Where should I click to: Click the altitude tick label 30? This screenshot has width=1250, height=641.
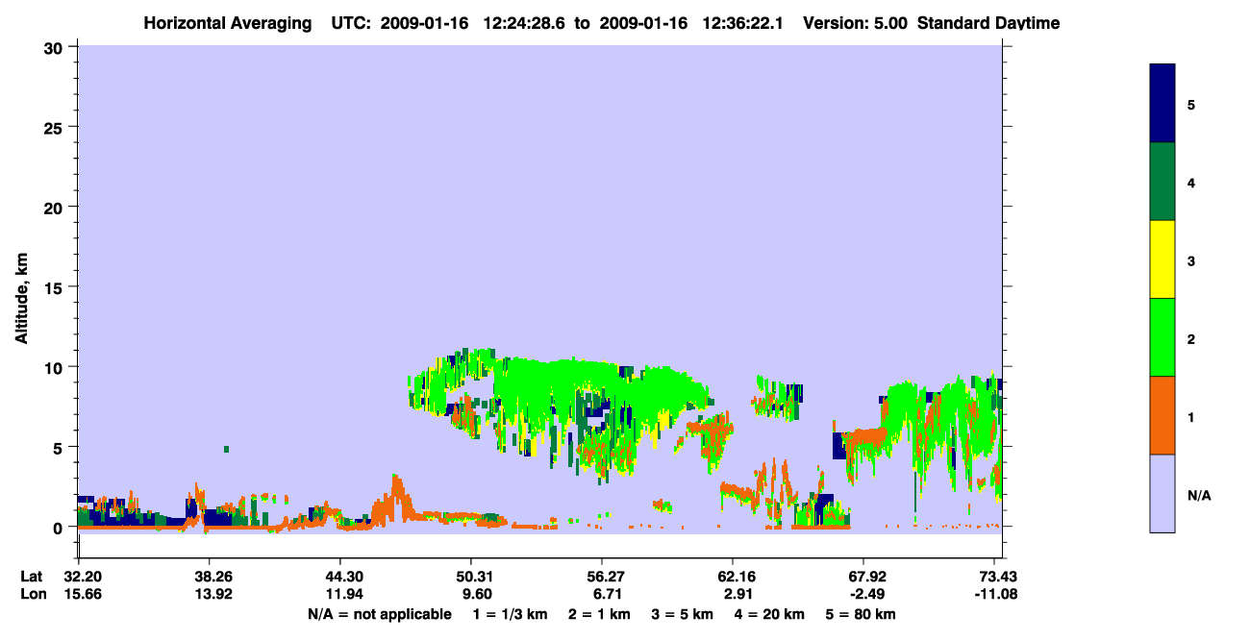(56, 47)
